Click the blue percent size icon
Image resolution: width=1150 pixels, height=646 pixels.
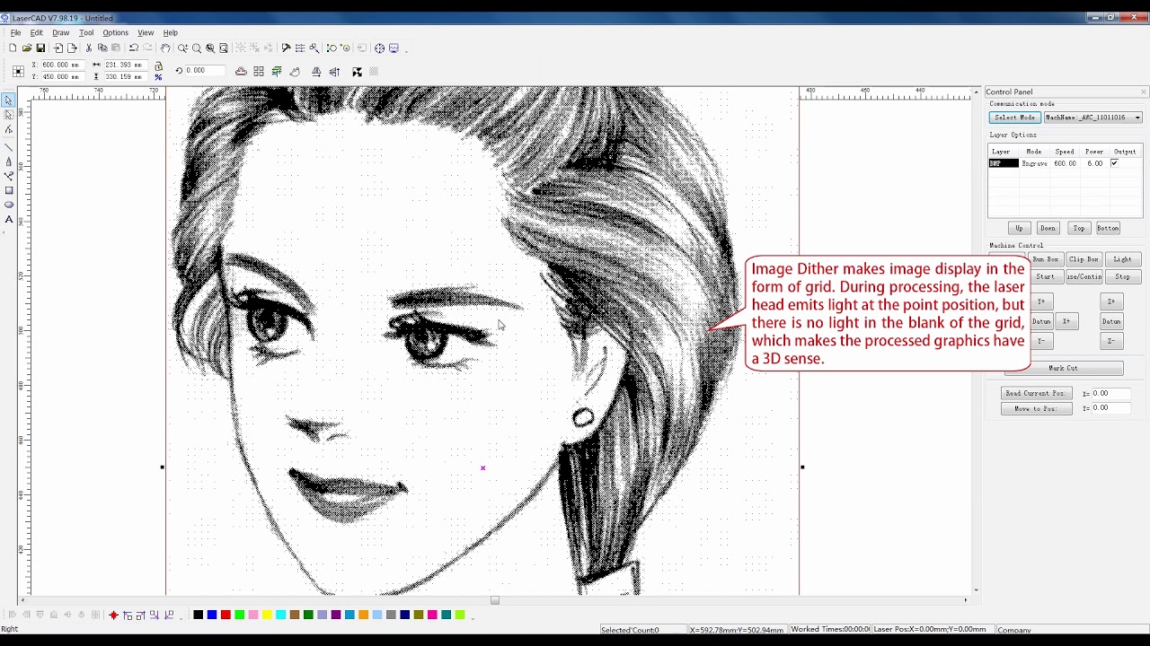coord(158,77)
